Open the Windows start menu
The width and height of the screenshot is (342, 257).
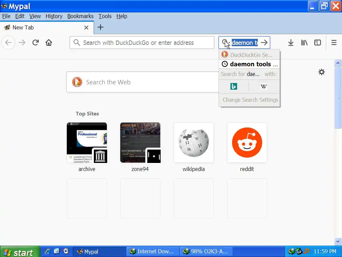click(20, 252)
